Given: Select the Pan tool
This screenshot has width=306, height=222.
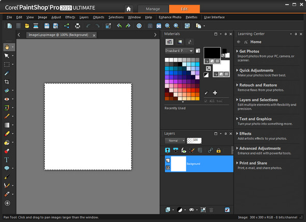Looking at the screenshot, I should [7, 46].
